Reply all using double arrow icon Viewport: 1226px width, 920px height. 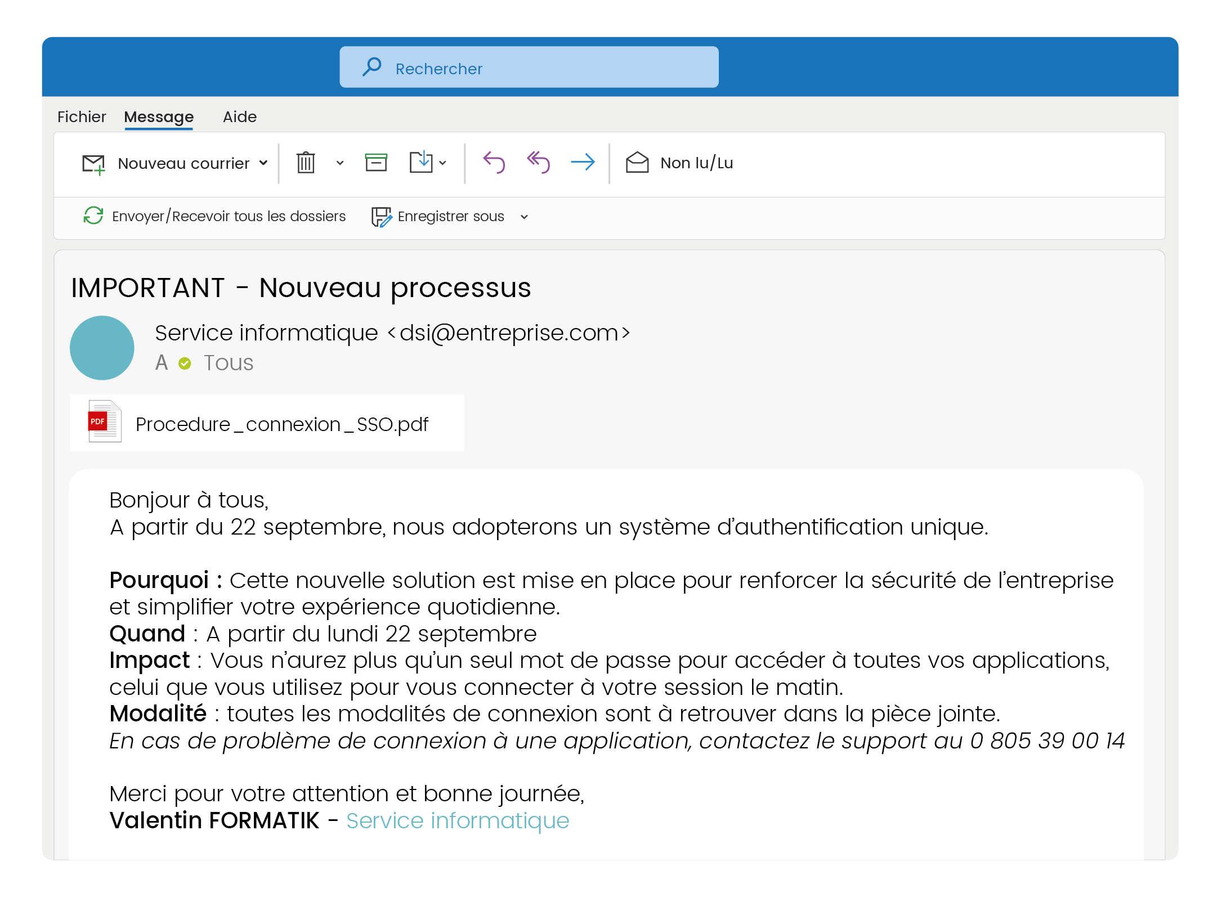(x=538, y=162)
